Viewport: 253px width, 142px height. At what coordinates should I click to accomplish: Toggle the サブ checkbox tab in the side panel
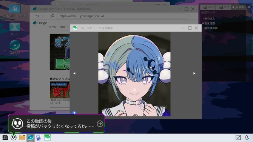pyautogui.click(x=224, y=7)
